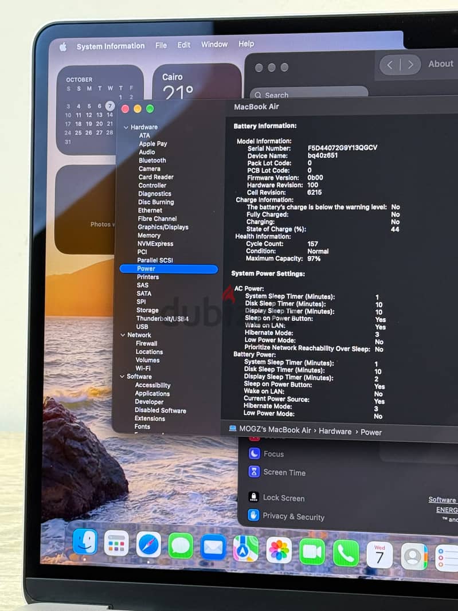The width and height of the screenshot is (458, 611).
Task: Click the Lock Screen icon in Settings
Action: [254, 496]
